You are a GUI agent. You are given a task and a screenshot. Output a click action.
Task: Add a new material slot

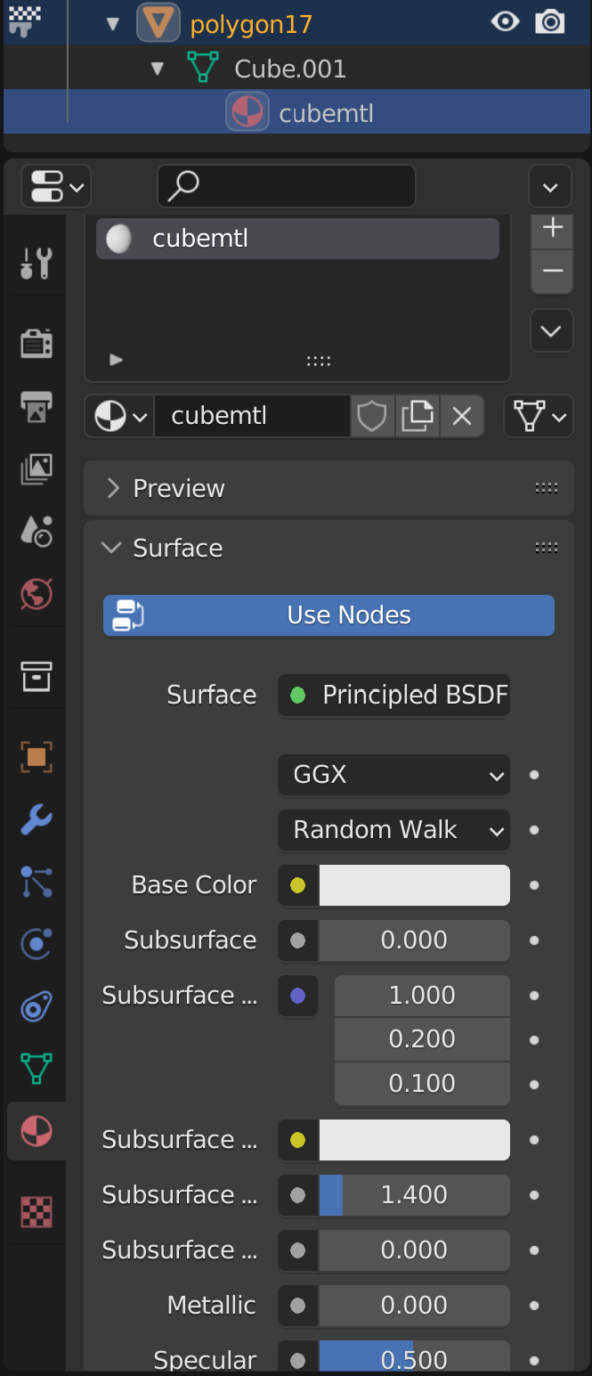click(x=552, y=228)
